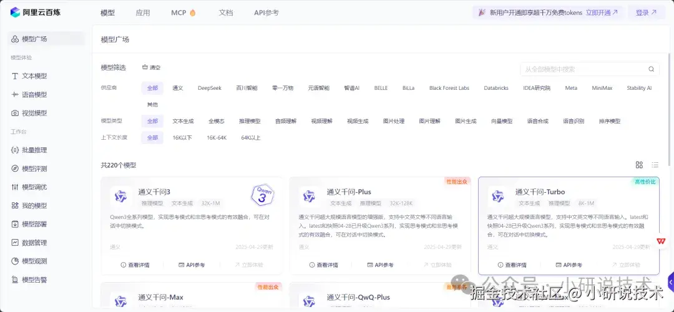Viewport: 674px width, 312px height.
Task: Filter supplier by Stability AI
Action: [x=639, y=88]
